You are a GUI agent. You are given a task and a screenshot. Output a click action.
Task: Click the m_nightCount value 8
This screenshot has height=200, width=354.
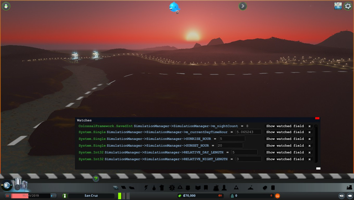(x=247, y=126)
